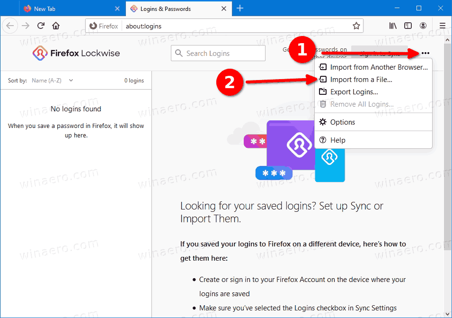Click the 'Looking for your saved logins?' heading
The image size is (452, 318).
click(x=282, y=212)
